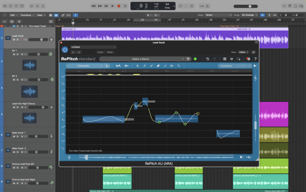Solo the Lead Vocal track

pos(17,40)
